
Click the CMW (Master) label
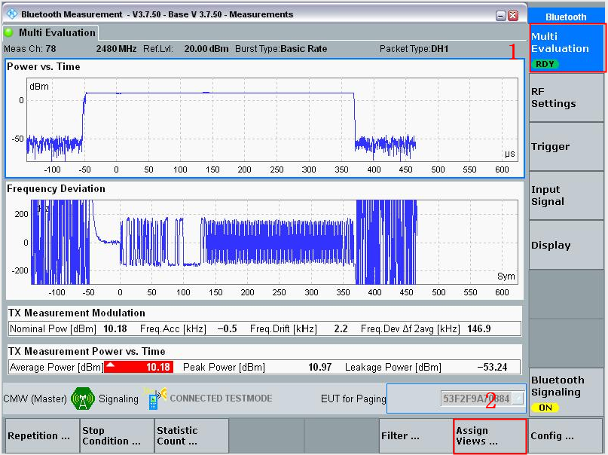point(35,399)
